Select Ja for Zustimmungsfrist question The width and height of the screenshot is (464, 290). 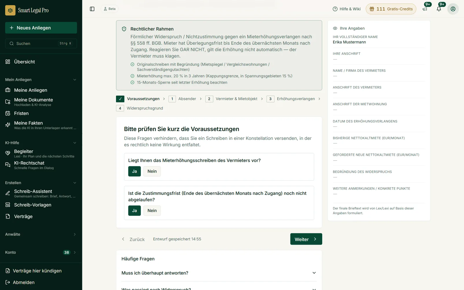135,211
